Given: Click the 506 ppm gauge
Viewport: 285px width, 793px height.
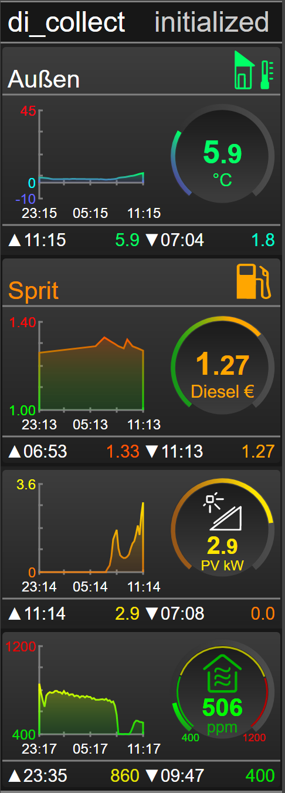Looking at the screenshot, I should coord(222,693).
